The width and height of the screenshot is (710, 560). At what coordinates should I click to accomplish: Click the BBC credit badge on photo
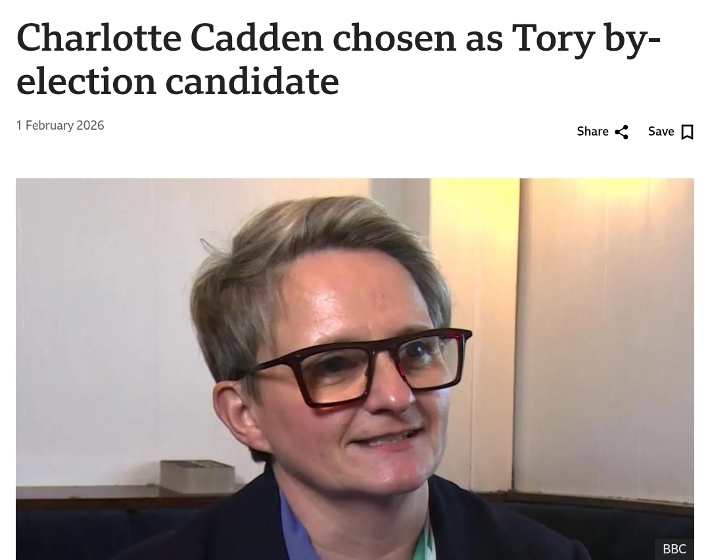(674, 549)
